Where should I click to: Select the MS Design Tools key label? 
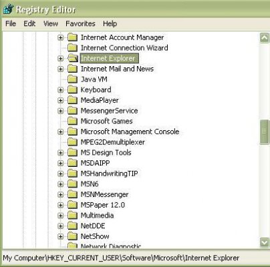point(106,153)
